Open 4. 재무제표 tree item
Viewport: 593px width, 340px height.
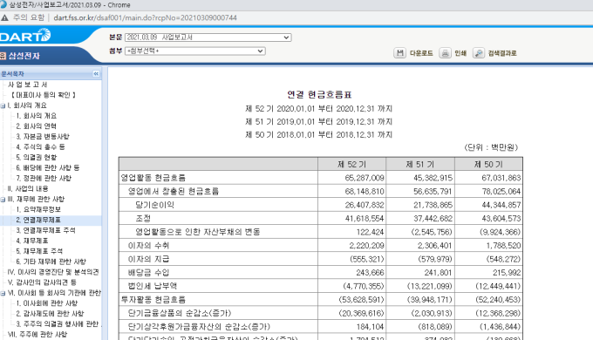(x=31, y=241)
